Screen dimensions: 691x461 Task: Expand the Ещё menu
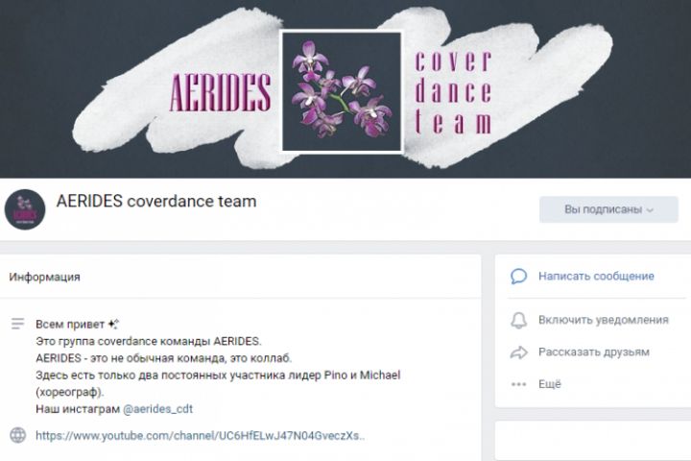[550, 384]
